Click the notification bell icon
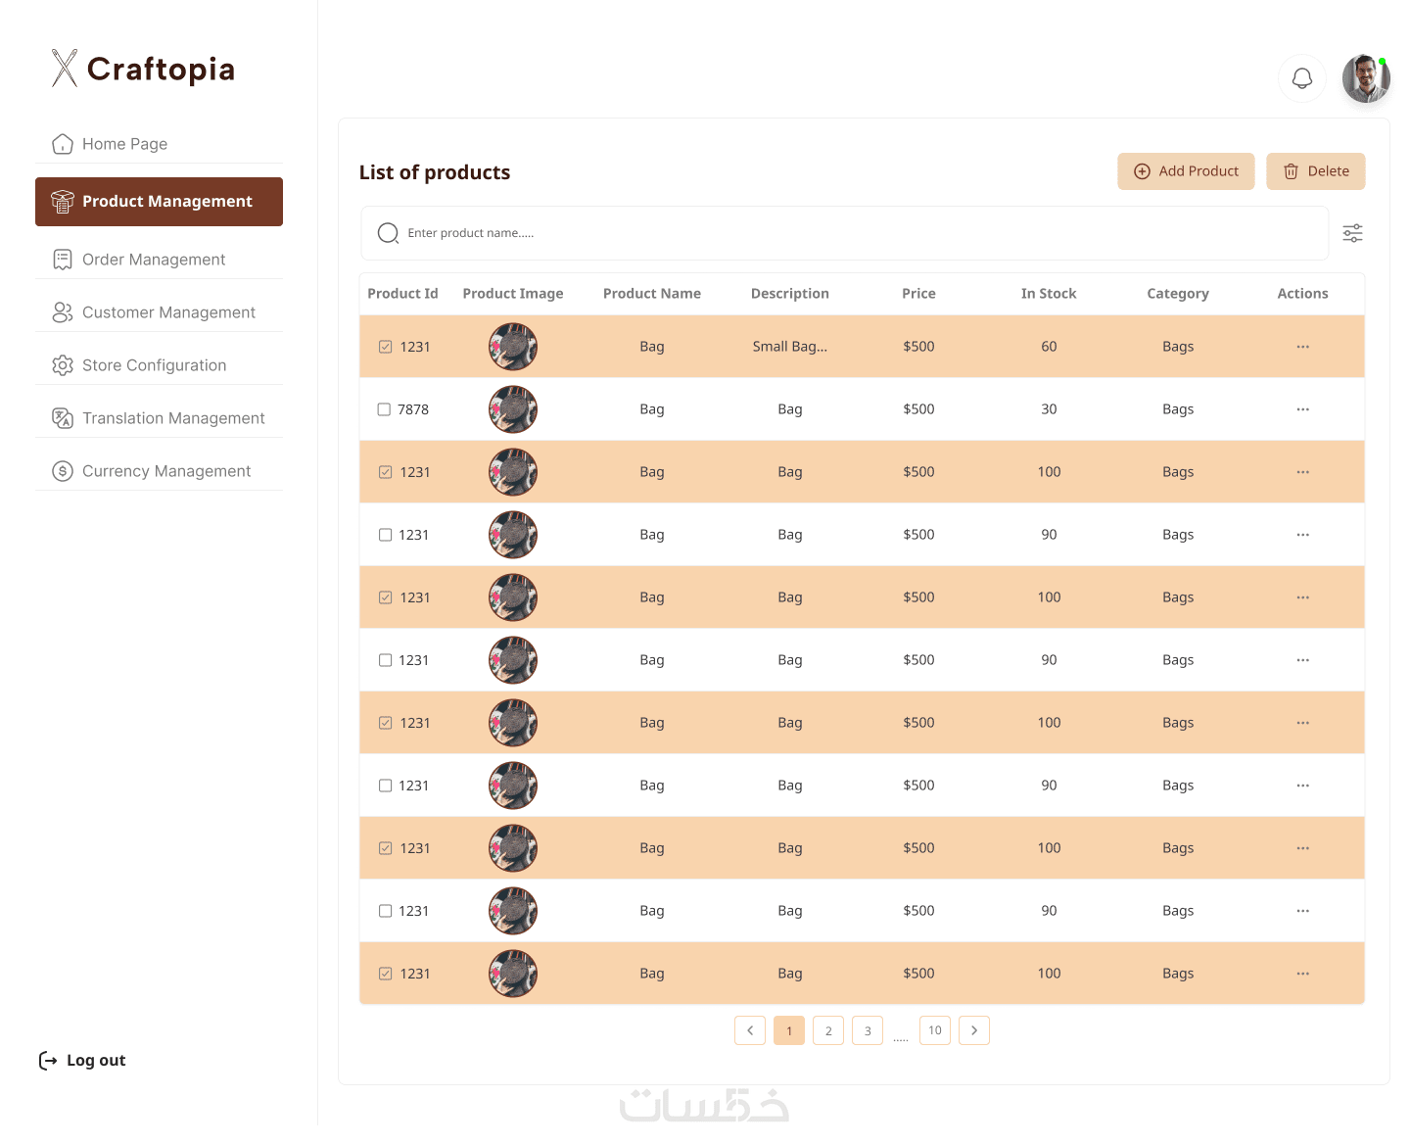Screen dimensions: 1410x1145 click(x=1302, y=78)
